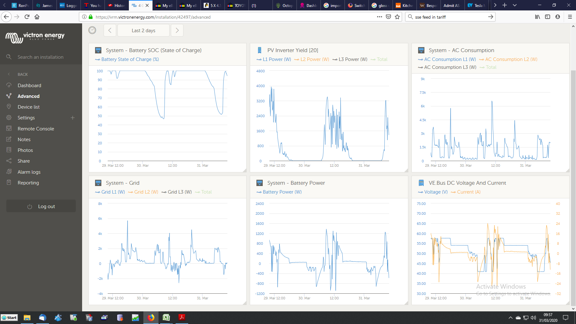
Task: Go to previous time period arrow
Action: (x=110, y=30)
